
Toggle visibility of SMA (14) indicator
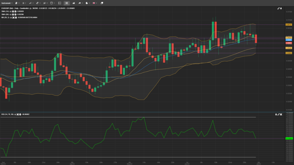(11, 11)
